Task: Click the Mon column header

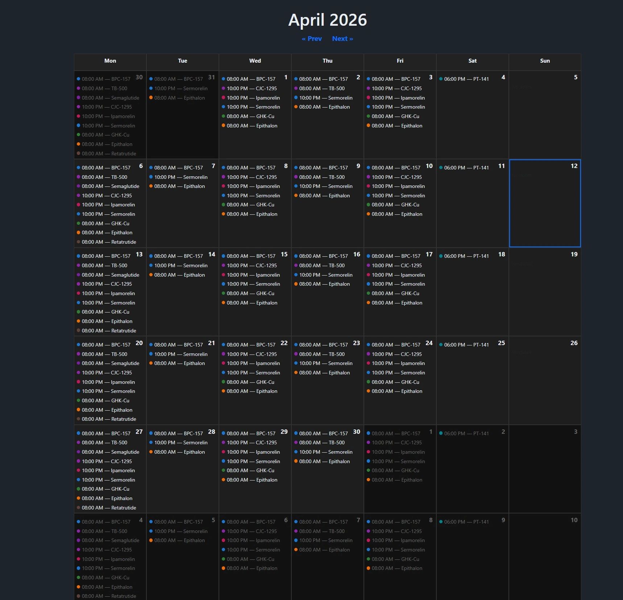Action: pos(110,61)
